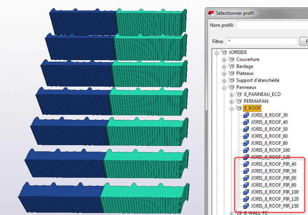The image size is (308, 215).
Task: Click the JORIS_JI_ROOF_PIR_150 profile icon
Action: coord(246,206)
